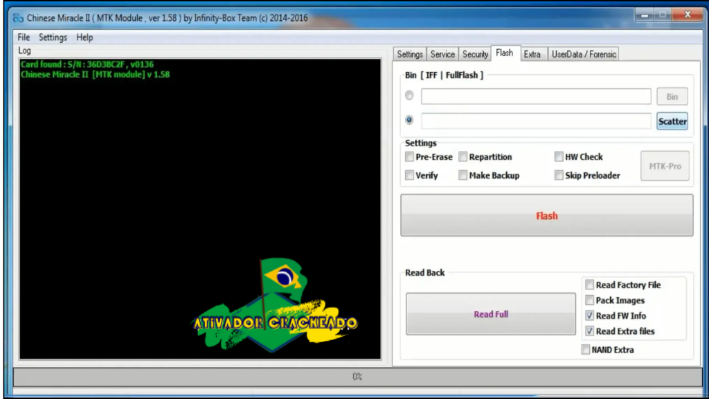Switch to the Settings tab
709x399 pixels.
pyautogui.click(x=410, y=54)
